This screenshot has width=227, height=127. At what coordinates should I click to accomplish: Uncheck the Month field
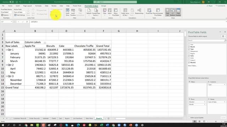pyautogui.click(x=189, y=47)
